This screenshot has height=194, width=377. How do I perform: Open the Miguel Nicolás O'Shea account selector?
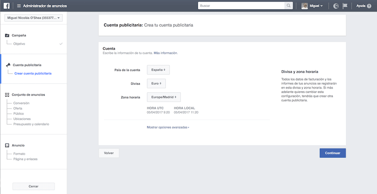click(x=33, y=18)
